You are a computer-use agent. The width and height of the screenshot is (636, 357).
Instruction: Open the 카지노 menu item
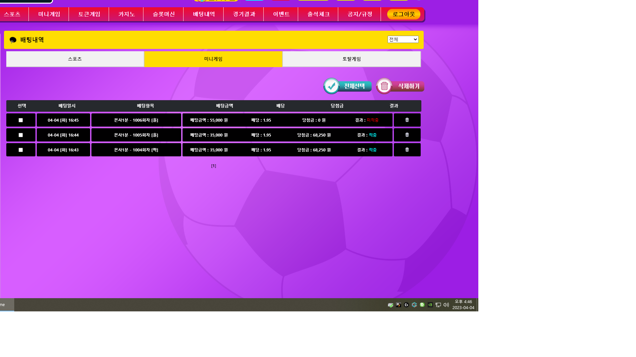[x=126, y=14]
